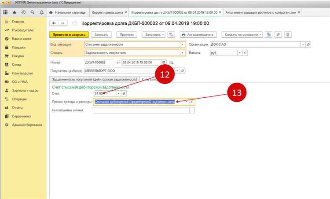Click the Администрирование gear icon
The width and height of the screenshot is (330, 199).
click(7, 125)
